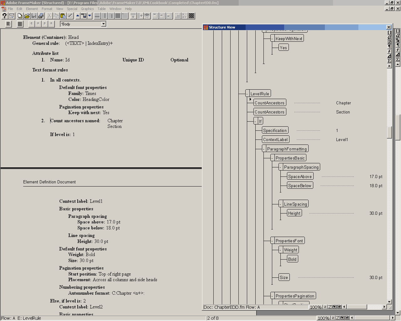401x321 pixels.
Task: Save the document with the floppy icon
Action: pyautogui.click(x=34, y=16)
